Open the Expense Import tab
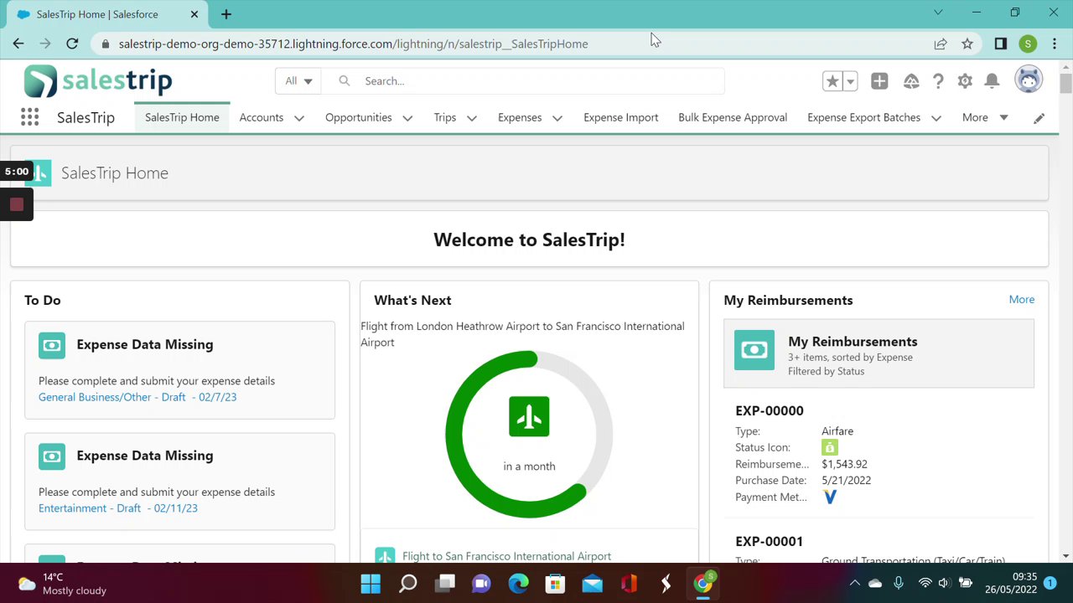 coord(621,118)
